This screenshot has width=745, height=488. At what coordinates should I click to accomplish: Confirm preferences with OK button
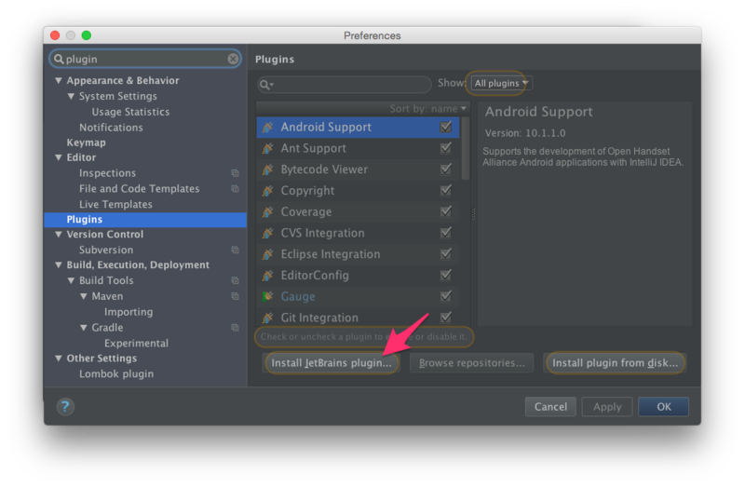663,407
